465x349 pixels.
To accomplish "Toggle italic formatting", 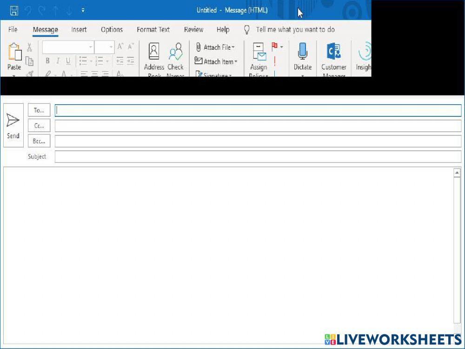I will point(58,61).
